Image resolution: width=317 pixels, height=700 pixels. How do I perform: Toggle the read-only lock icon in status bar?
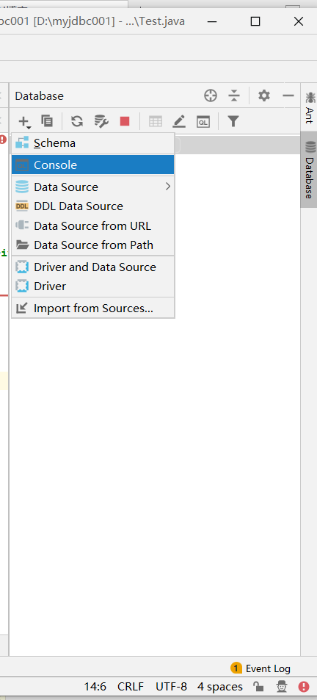258,686
